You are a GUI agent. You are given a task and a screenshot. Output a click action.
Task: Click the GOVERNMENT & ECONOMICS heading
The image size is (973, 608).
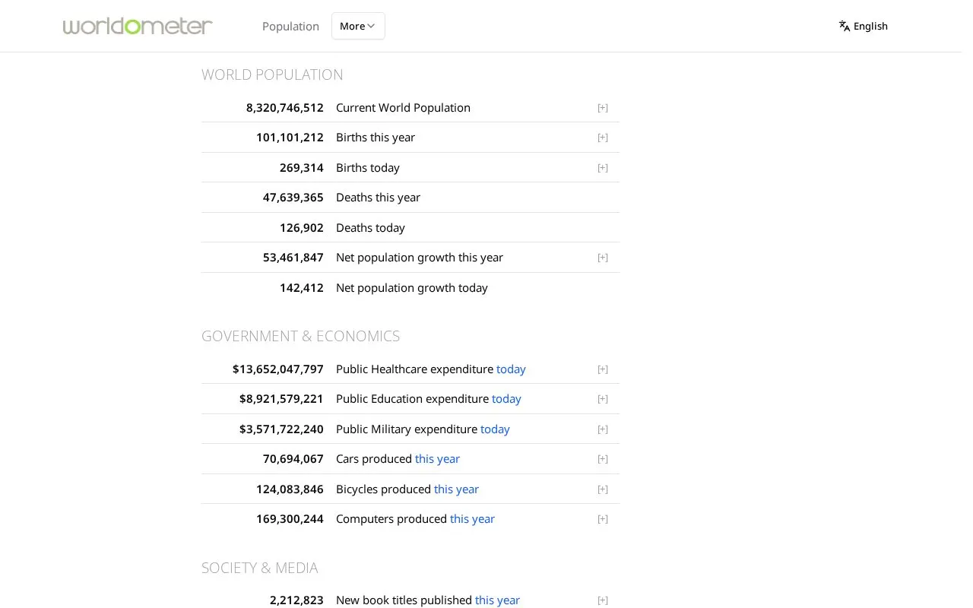tap(300, 336)
